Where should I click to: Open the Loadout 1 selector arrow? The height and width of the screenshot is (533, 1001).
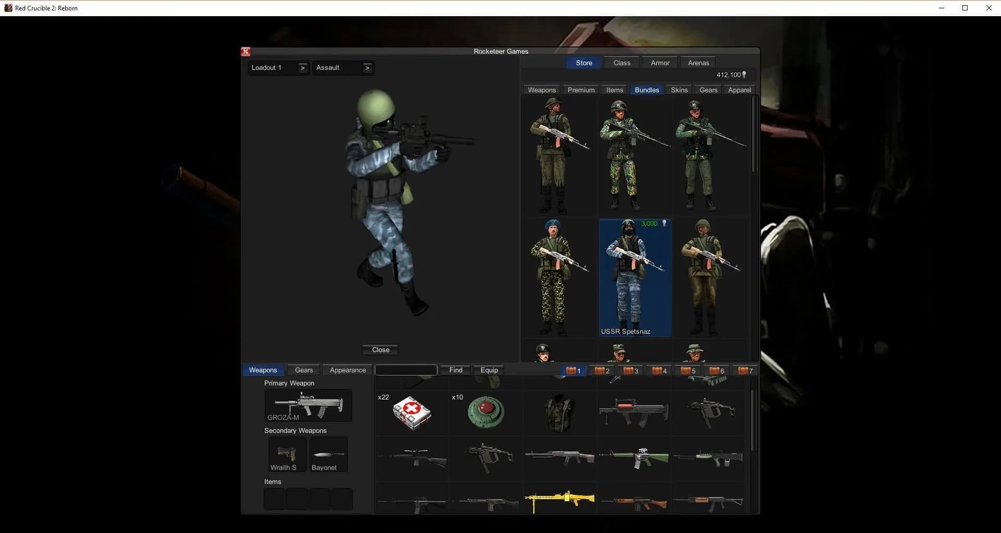pyautogui.click(x=302, y=68)
